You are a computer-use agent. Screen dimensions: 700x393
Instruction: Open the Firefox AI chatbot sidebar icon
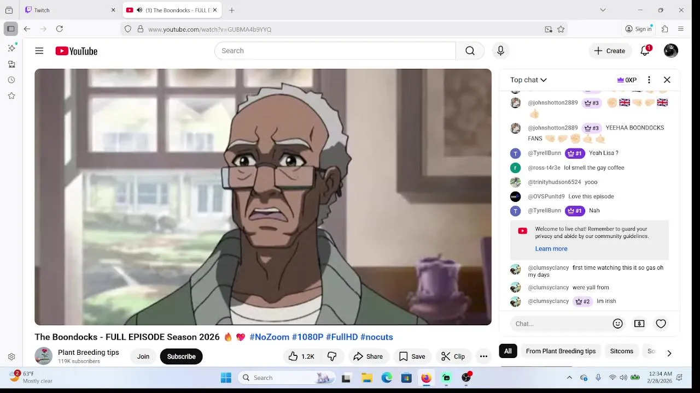coord(11,48)
